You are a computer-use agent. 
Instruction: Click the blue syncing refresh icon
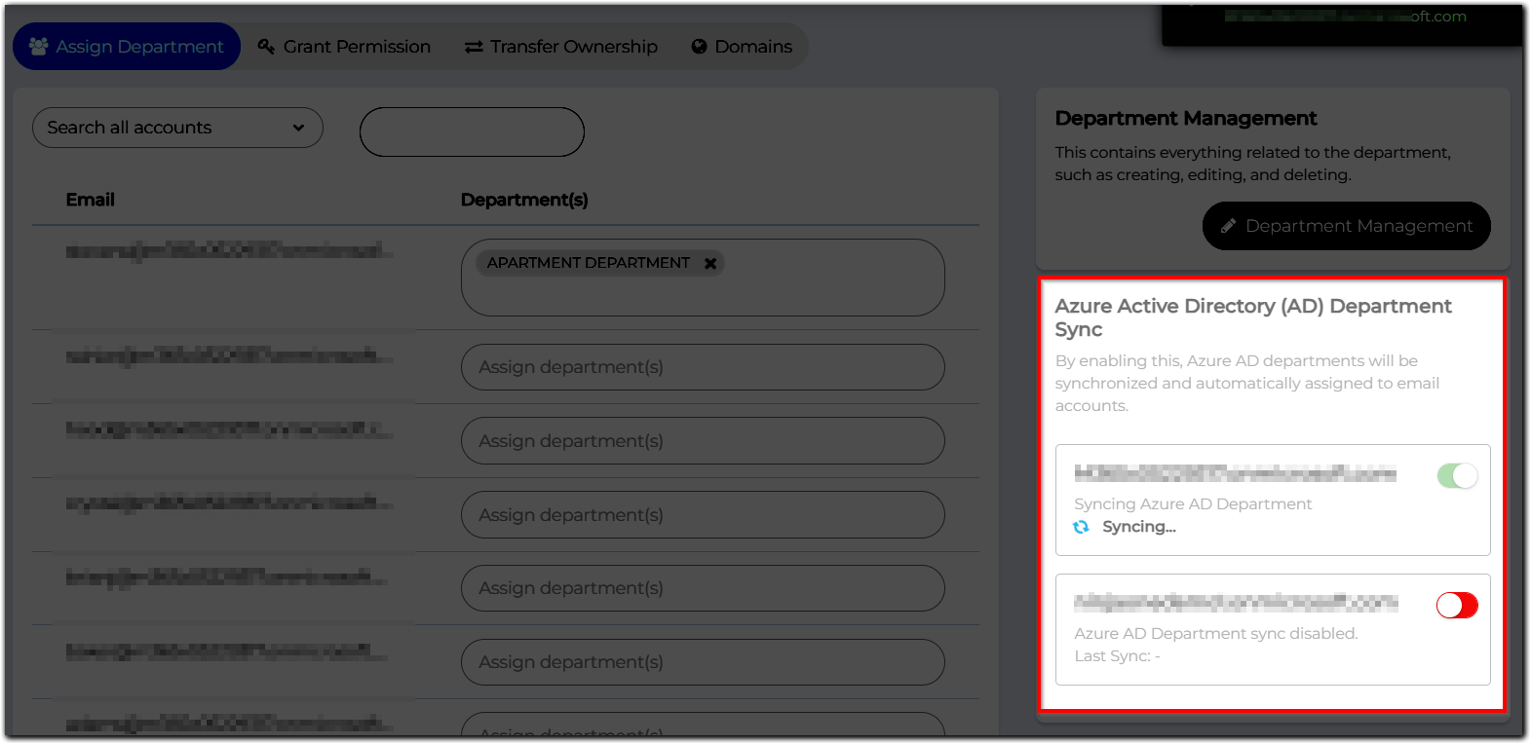tap(1081, 527)
